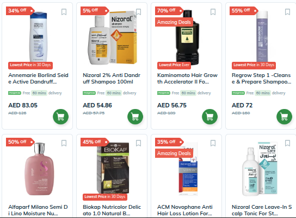Add Regrow Step 1 shampoo to cart
The width and height of the screenshot is (296, 218).
(284, 117)
